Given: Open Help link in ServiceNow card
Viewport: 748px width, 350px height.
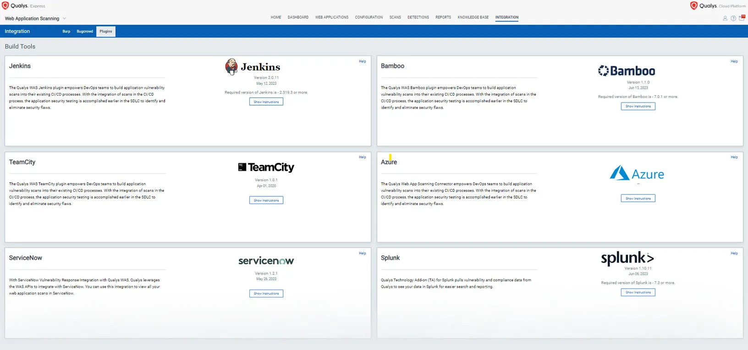Looking at the screenshot, I should (x=363, y=253).
